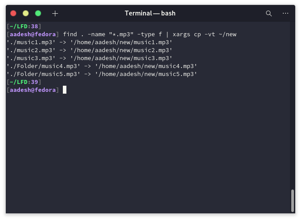Click the search magnifier icon
The image size is (301, 220).
[x=269, y=13]
